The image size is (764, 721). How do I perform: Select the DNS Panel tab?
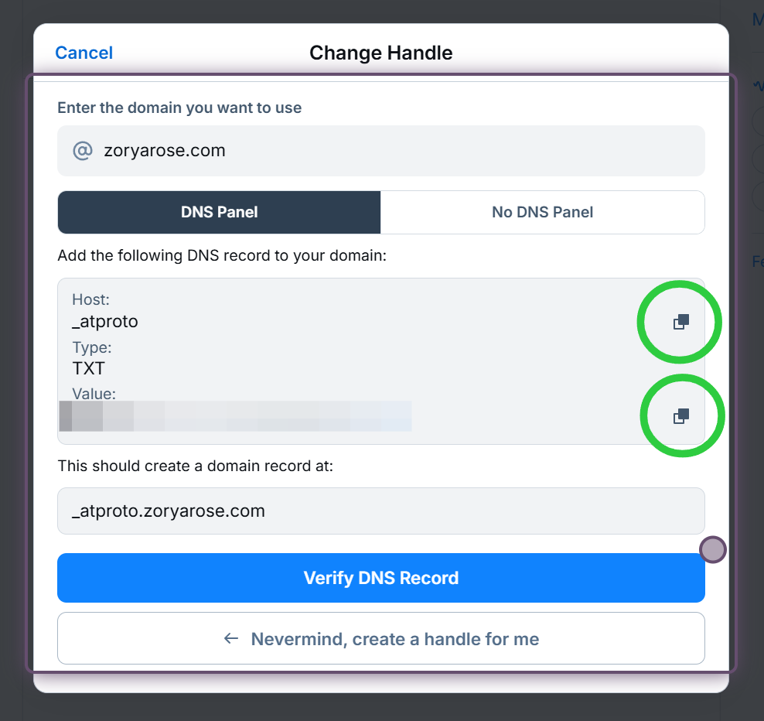[219, 212]
